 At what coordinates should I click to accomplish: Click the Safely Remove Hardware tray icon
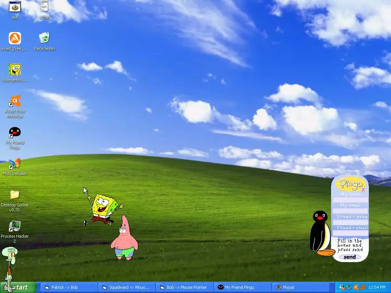(349, 288)
